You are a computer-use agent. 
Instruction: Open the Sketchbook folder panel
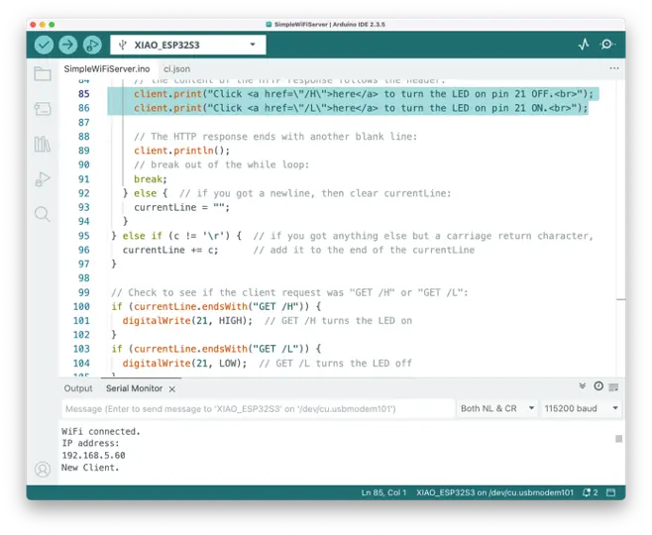[43, 74]
